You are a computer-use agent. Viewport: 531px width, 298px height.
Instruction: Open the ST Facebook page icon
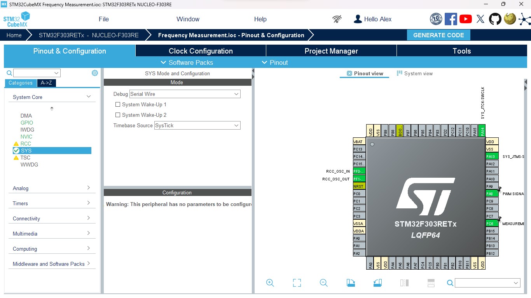451,19
